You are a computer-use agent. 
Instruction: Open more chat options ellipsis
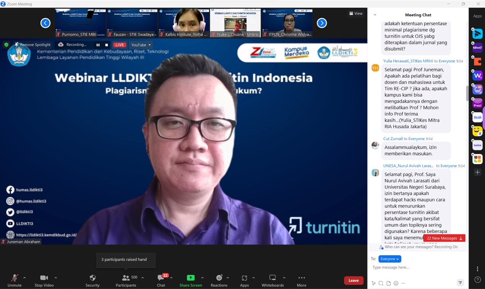[x=403, y=283]
